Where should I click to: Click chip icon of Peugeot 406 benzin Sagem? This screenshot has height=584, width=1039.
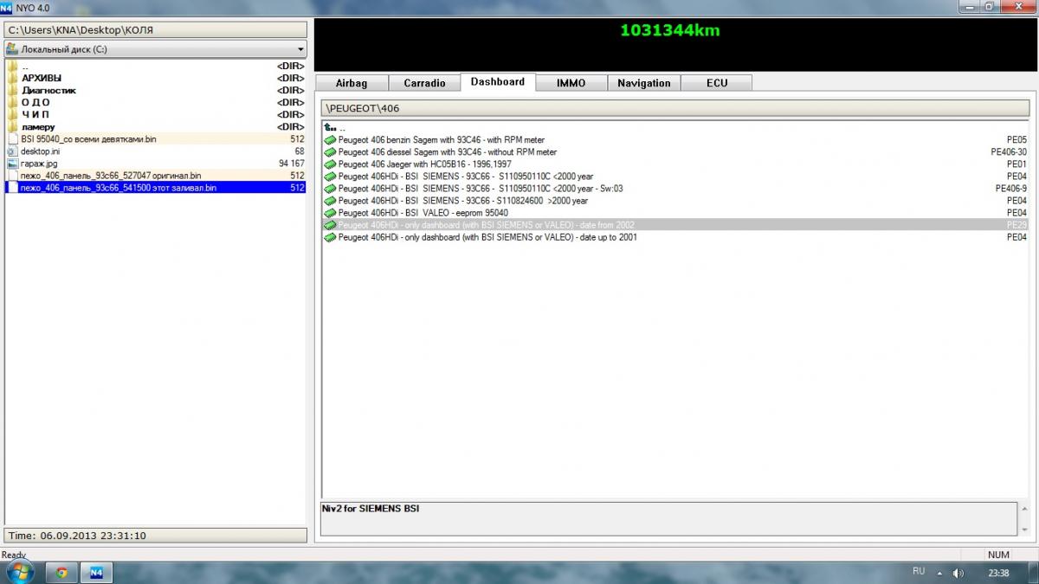point(330,140)
